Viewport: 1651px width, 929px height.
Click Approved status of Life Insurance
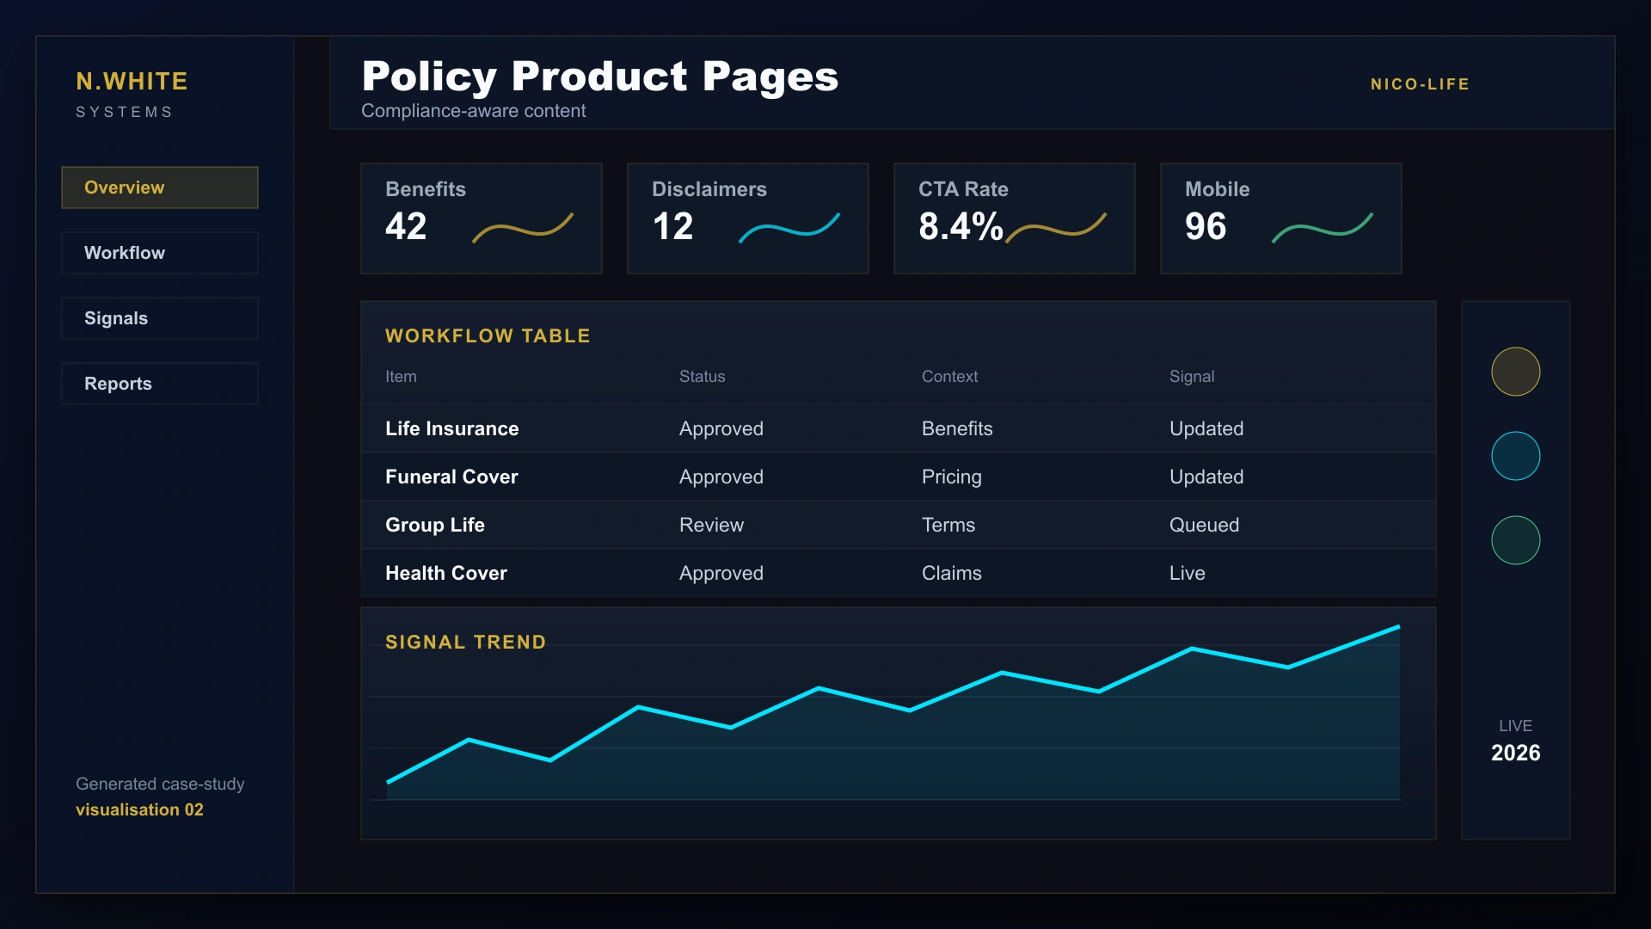tap(721, 428)
